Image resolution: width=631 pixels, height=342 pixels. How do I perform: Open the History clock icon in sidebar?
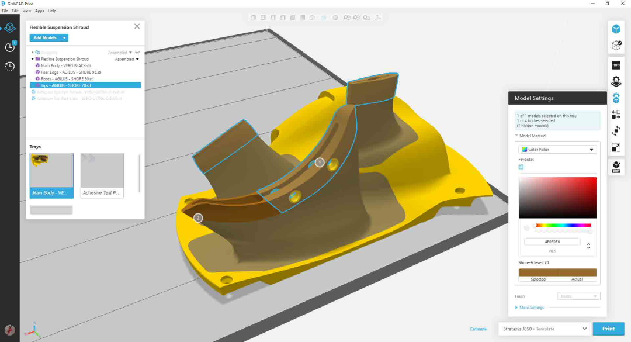coord(10,66)
